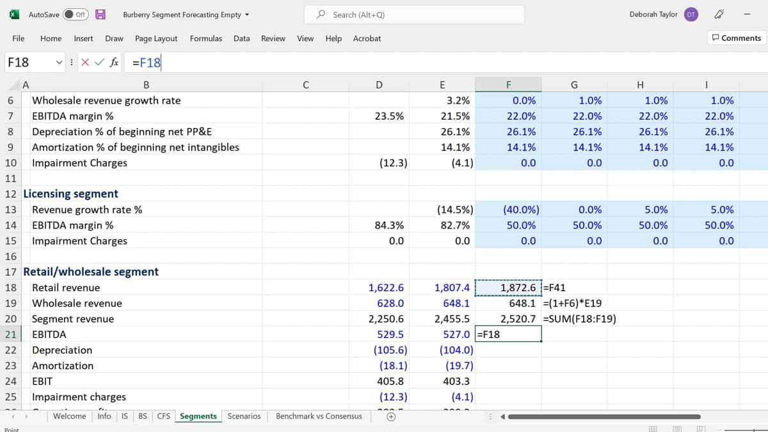This screenshot has width=768, height=432.
Task: Switch to Benchmark vs Consensus sheet tab
Action: coord(319,417)
